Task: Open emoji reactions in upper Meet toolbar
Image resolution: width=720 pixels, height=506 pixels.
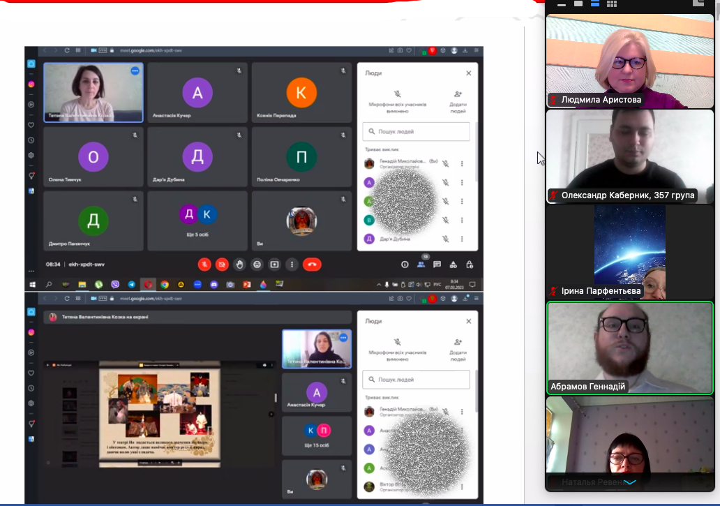Action: point(257,265)
